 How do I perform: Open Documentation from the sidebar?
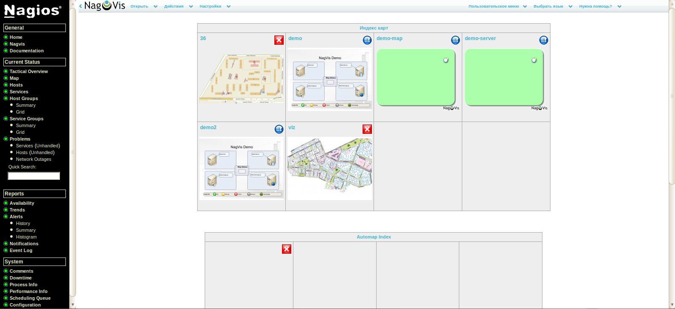coord(27,51)
